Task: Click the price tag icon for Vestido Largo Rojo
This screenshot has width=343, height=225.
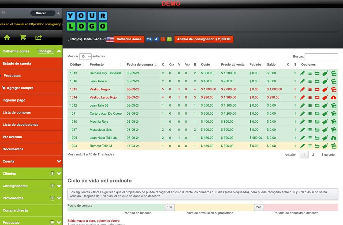Action: tap(325, 97)
